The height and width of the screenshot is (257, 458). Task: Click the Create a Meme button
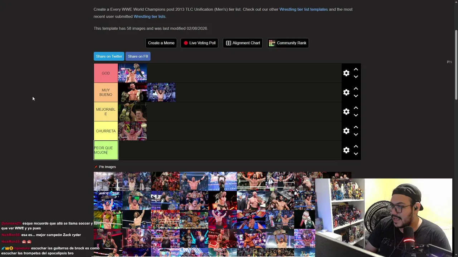point(161,43)
